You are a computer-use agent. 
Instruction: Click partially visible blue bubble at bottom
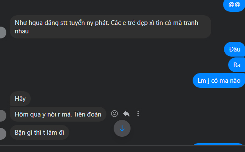pyautogui.click(x=218, y=144)
